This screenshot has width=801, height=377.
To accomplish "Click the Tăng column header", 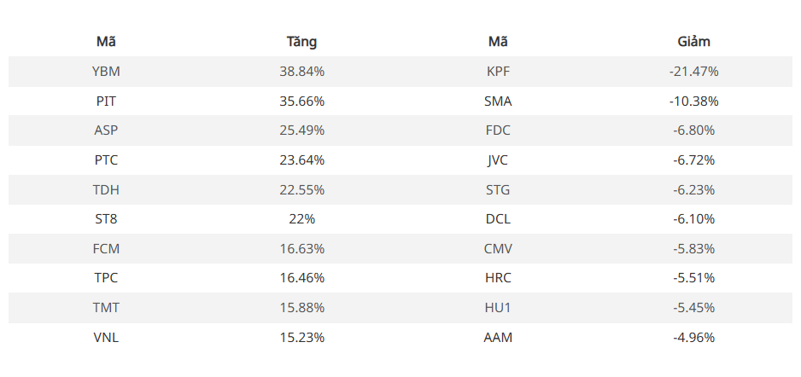I will point(301,41).
